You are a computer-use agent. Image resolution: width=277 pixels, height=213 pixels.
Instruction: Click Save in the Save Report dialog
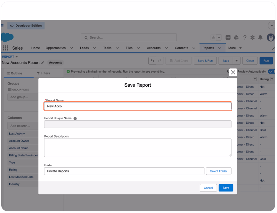pyautogui.click(x=226, y=188)
